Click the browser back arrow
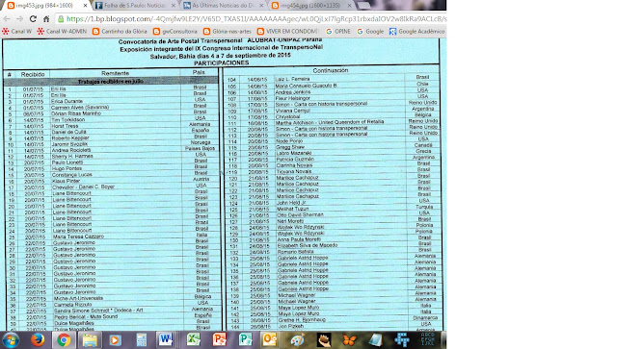 tap(7, 19)
